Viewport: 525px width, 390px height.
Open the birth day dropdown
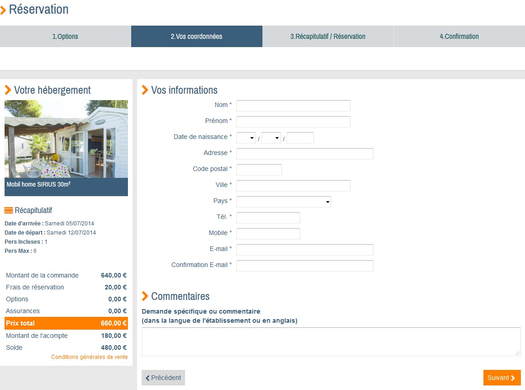pyautogui.click(x=246, y=138)
